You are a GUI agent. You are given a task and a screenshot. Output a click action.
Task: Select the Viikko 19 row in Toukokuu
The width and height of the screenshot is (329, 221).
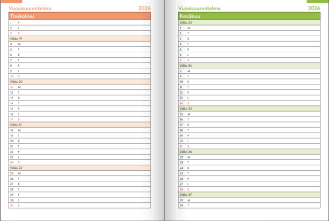point(79,39)
